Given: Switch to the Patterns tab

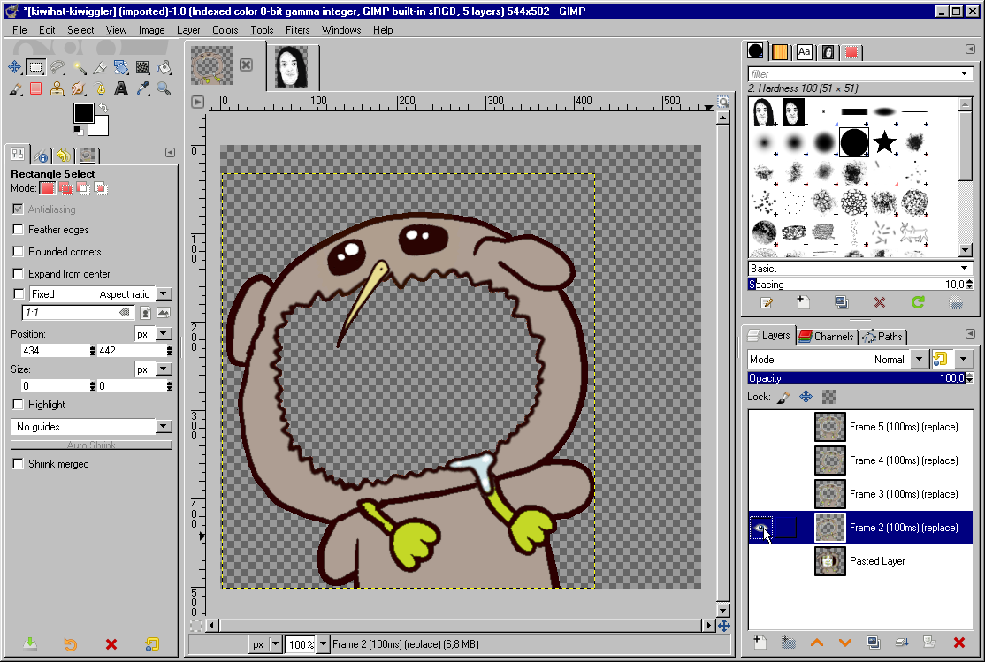Looking at the screenshot, I should click(x=780, y=52).
